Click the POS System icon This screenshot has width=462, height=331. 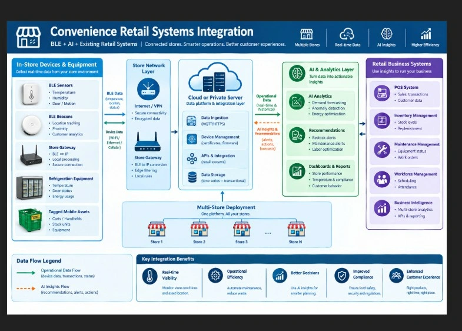click(x=382, y=93)
